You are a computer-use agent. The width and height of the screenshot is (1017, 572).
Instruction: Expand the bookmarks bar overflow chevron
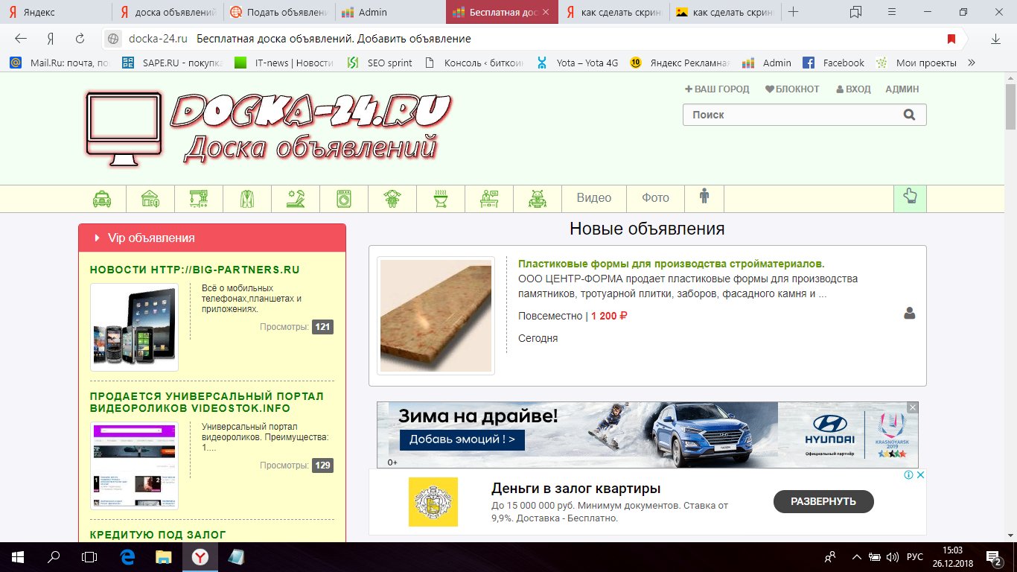click(971, 63)
